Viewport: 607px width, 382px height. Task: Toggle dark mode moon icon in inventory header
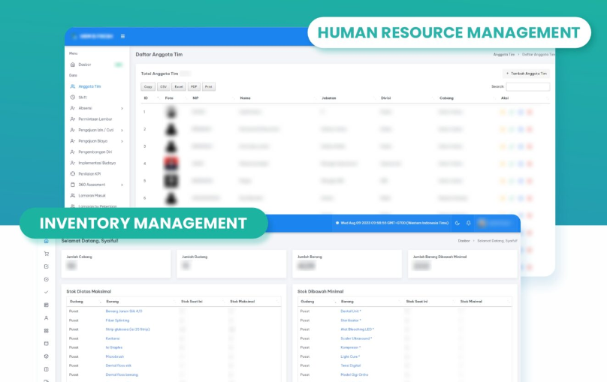(x=457, y=223)
